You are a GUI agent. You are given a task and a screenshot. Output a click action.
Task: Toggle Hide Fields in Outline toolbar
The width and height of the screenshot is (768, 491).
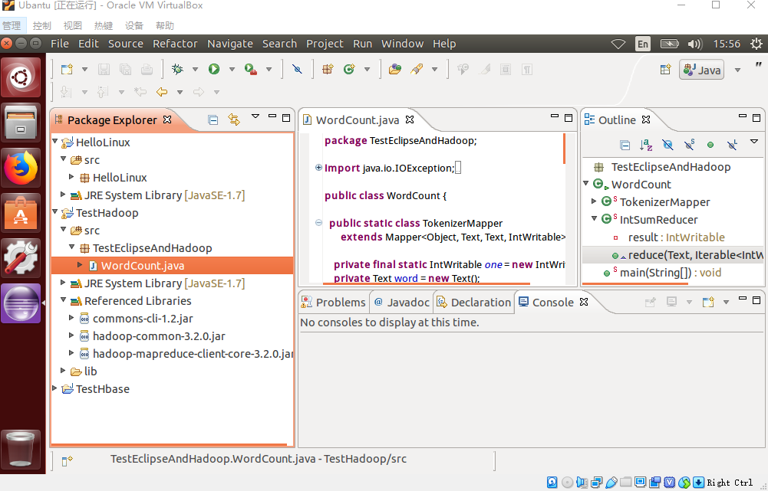667,145
